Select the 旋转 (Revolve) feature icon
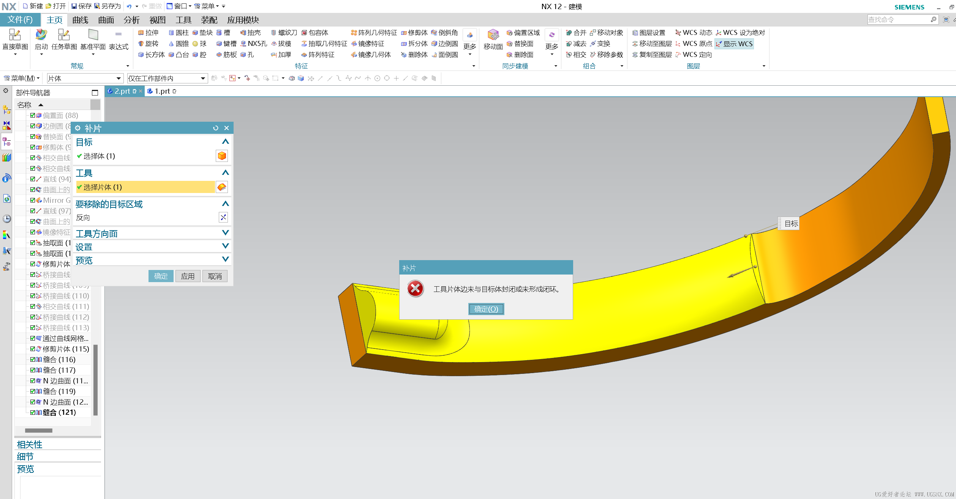 click(x=141, y=44)
